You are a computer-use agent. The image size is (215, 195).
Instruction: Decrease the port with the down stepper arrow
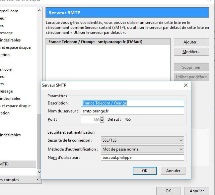[x=102, y=121]
